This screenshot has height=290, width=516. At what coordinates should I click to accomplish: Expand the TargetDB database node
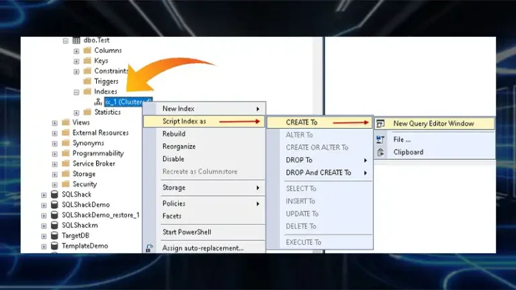pyautogui.click(x=44, y=236)
